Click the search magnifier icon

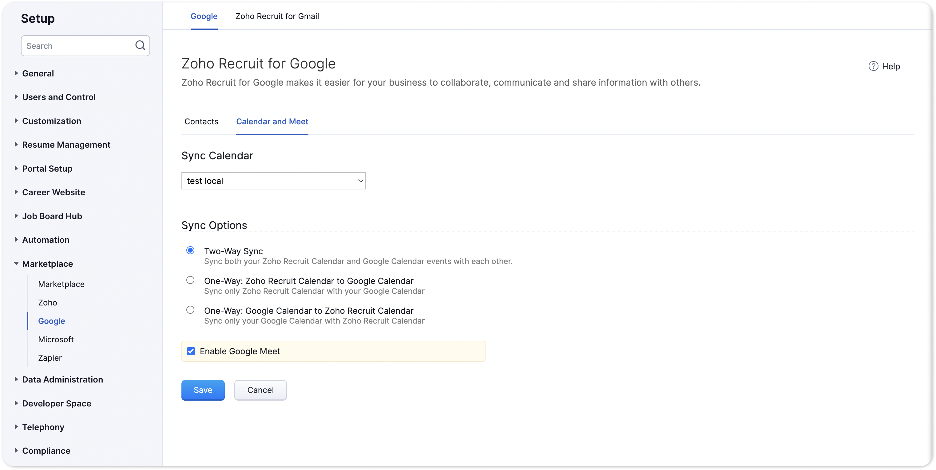(x=140, y=45)
